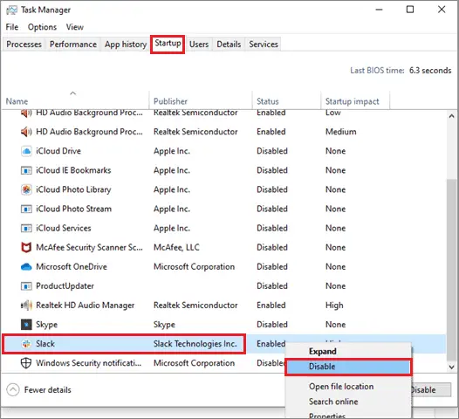Minimize the Task Manager window
Screen dimensions: 459x419
(x=379, y=10)
